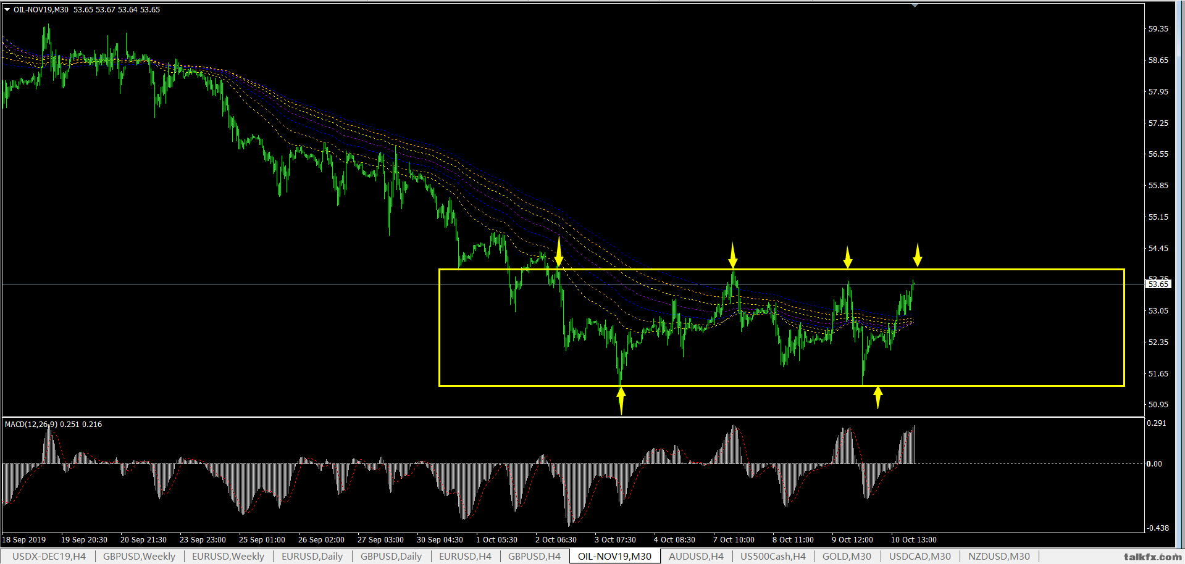The image size is (1185, 564).
Task: Click the 18 Sep 2019 time label
Action: [x=24, y=540]
